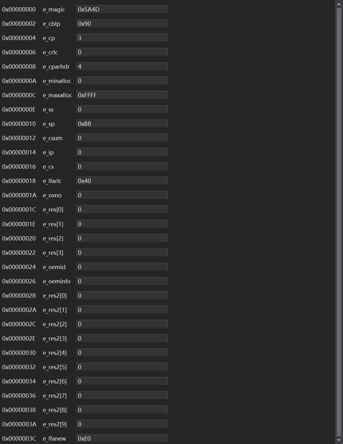Click the 0x0000003C offset of e_lfanew
The image size is (343, 444).
19,438
